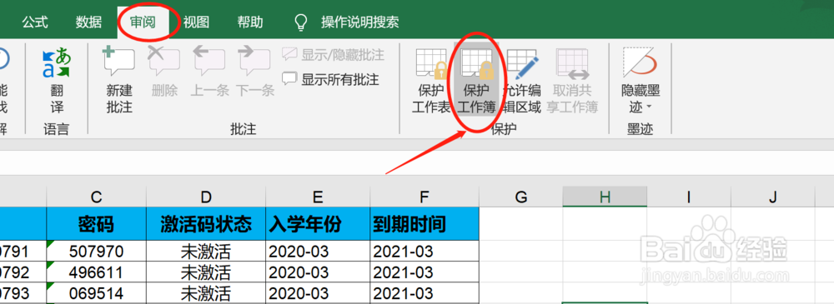Switch to the 审阅 tab

click(143, 22)
